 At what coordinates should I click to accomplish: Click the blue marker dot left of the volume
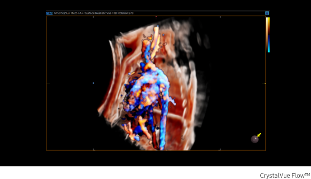94,83
